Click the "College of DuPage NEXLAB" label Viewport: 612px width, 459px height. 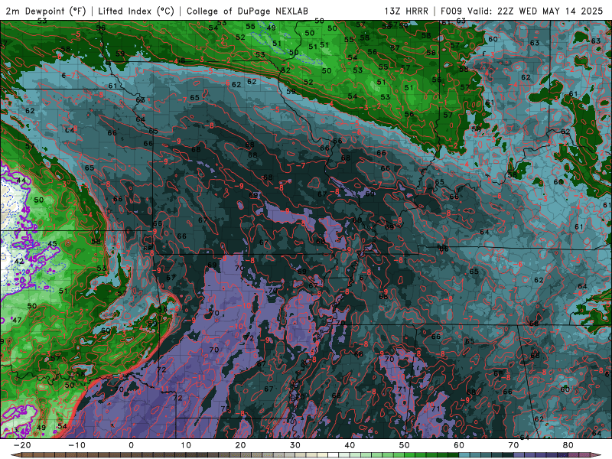pyautogui.click(x=247, y=11)
